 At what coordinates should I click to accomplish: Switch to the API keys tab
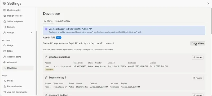click(x=48, y=21)
